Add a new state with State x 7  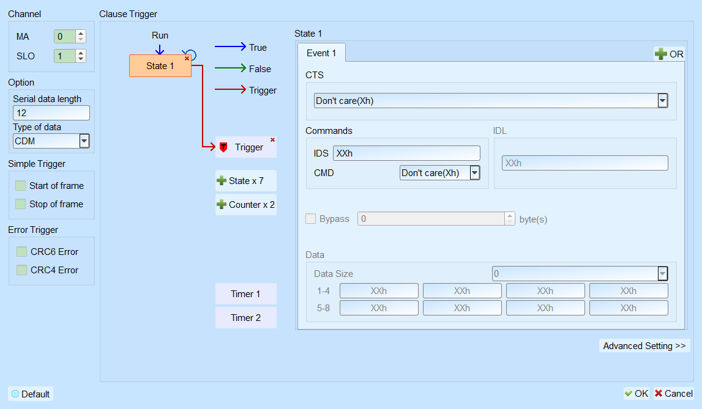pos(246,180)
